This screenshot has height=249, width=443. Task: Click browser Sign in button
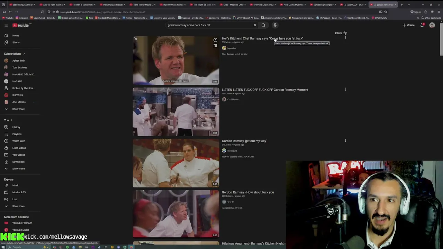(416, 12)
